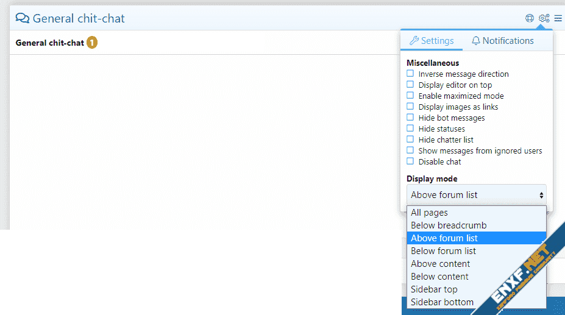This screenshot has height=315, width=565.
Task: Click the General chit-chat room tab
Action: [x=49, y=43]
